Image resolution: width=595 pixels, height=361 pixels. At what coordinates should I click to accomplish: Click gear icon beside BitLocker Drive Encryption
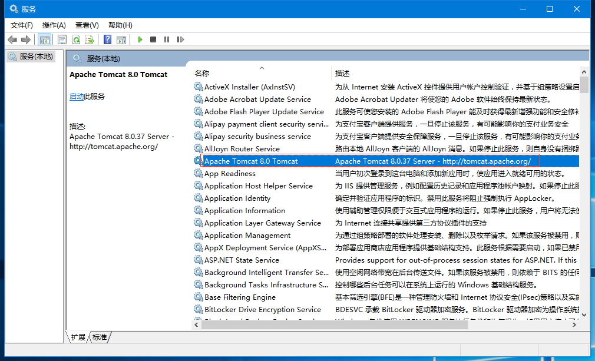tap(198, 309)
